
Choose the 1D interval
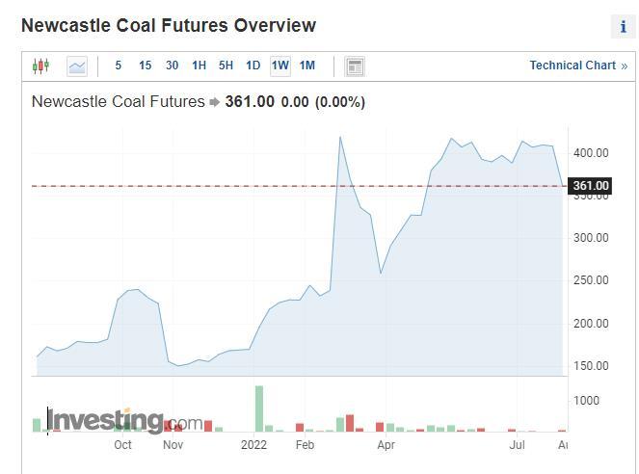(x=253, y=66)
